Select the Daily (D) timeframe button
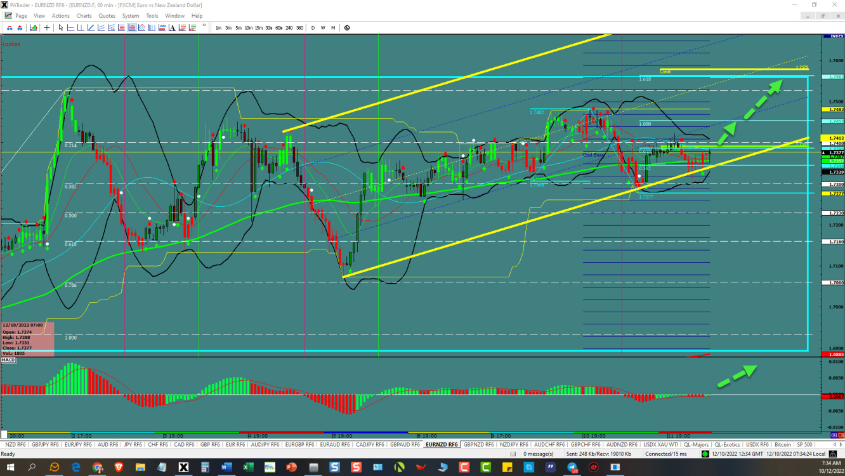The image size is (845, 476). [x=313, y=28]
